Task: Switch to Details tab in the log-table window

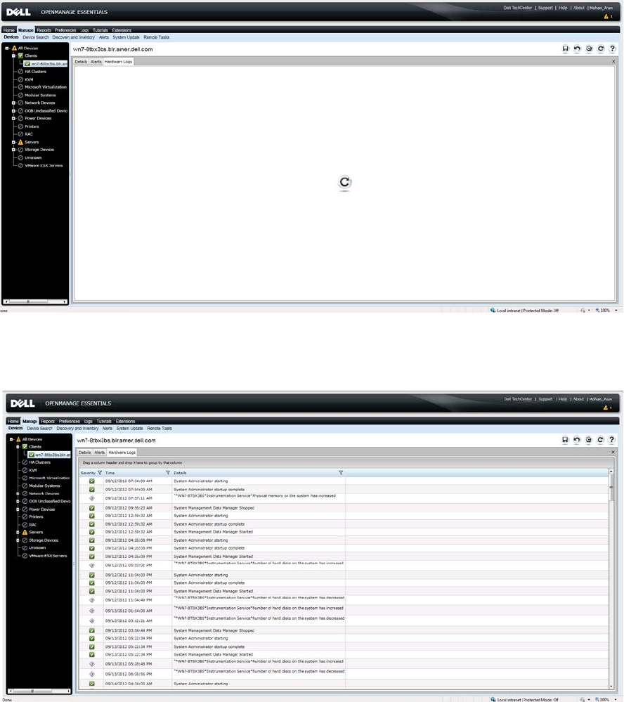Action: [84, 453]
